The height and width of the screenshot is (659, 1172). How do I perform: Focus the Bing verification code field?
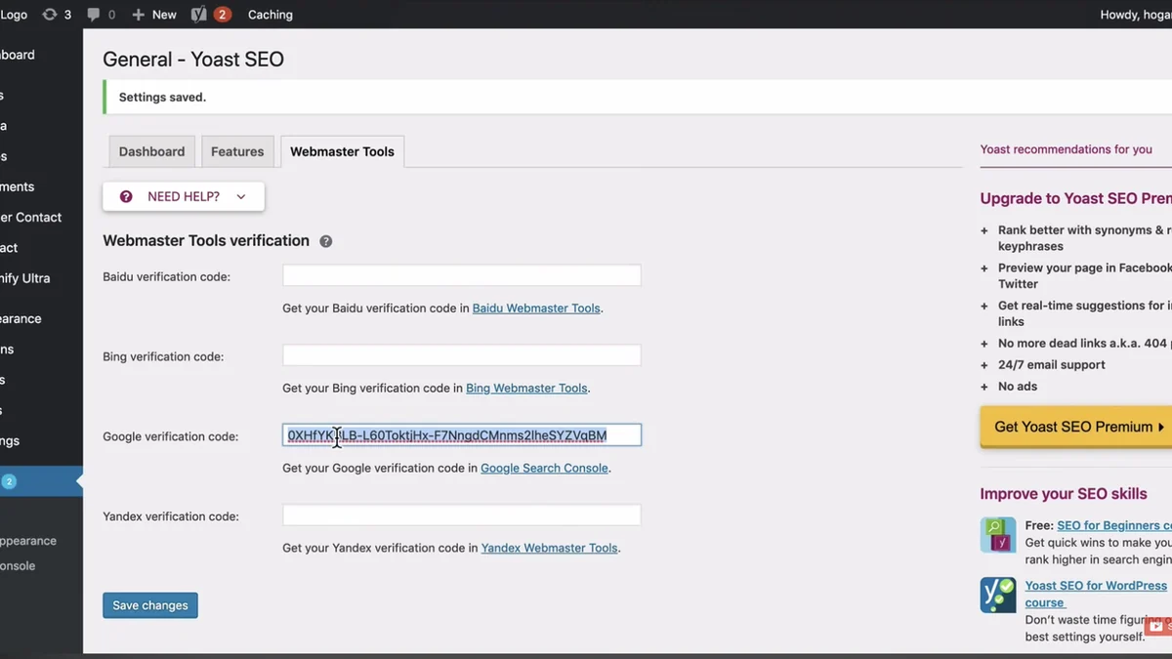click(x=462, y=355)
